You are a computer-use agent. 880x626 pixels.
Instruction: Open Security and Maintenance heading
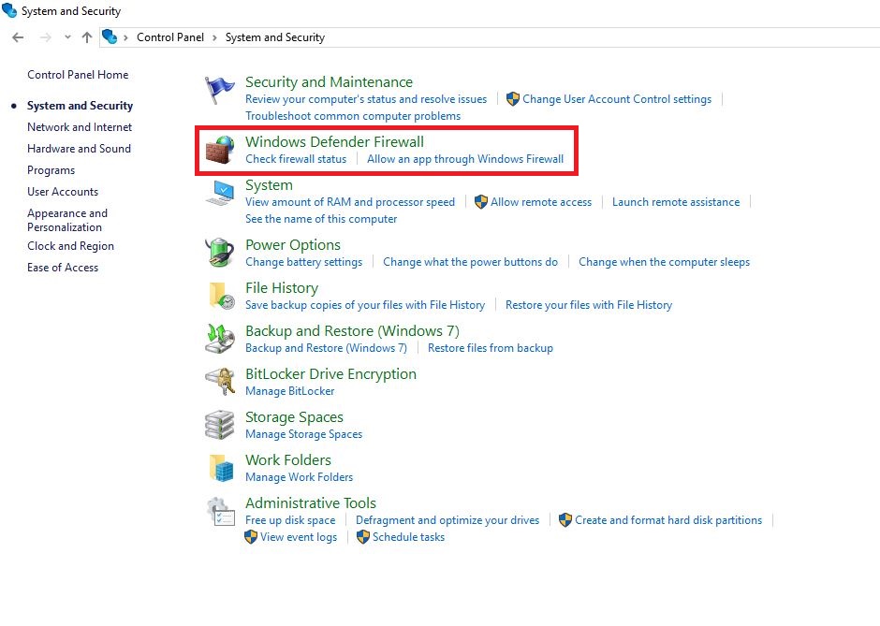[329, 82]
